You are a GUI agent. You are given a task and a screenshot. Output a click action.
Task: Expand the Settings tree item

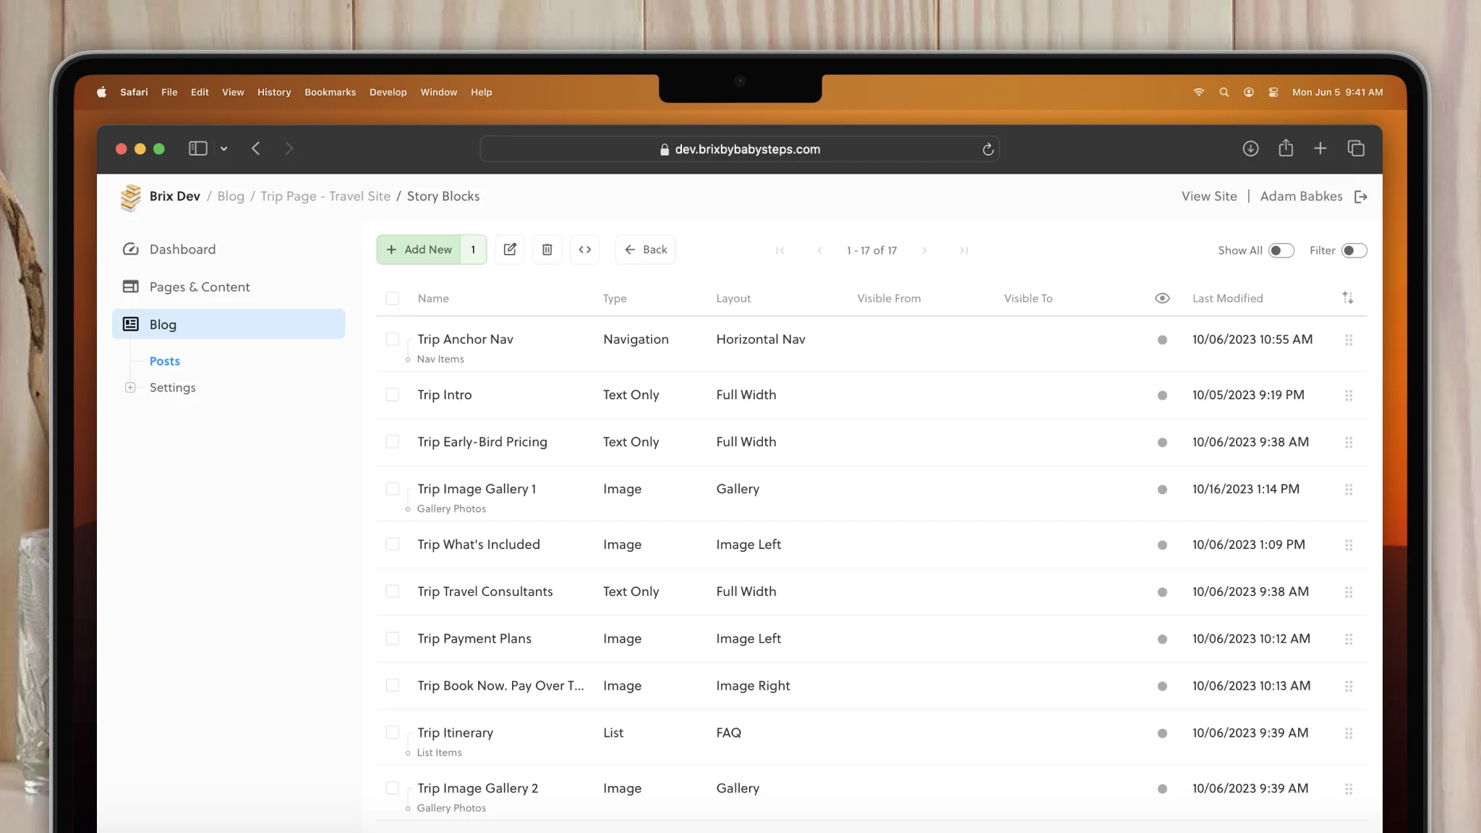pos(130,388)
